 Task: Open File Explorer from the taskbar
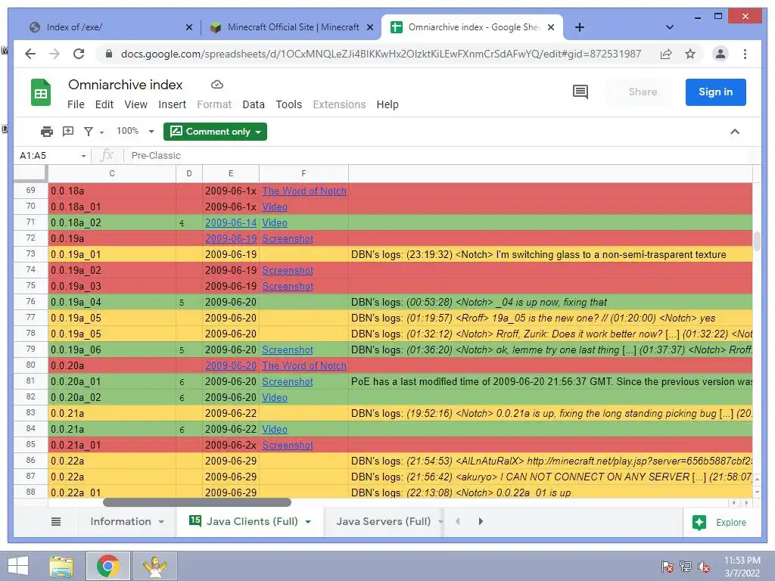pos(61,566)
